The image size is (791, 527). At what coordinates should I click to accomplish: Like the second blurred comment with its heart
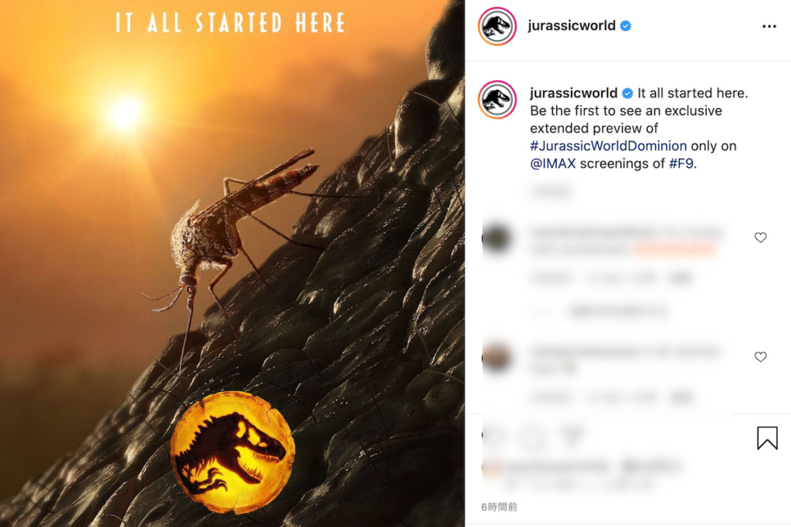click(760, 356)
